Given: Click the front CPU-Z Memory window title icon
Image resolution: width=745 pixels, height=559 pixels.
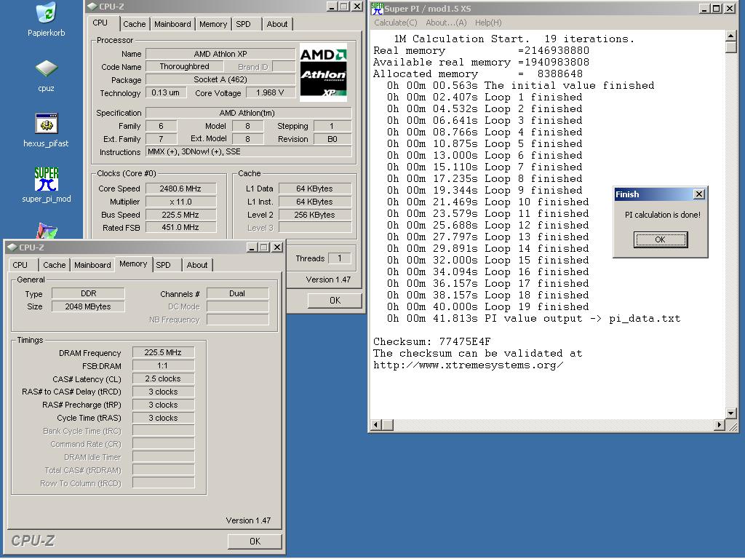Looking at the screenshot, I should point(12,247).
